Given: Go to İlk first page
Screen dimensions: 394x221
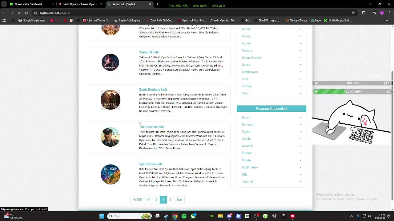Looking at the screenshot, I should point(149,200).
